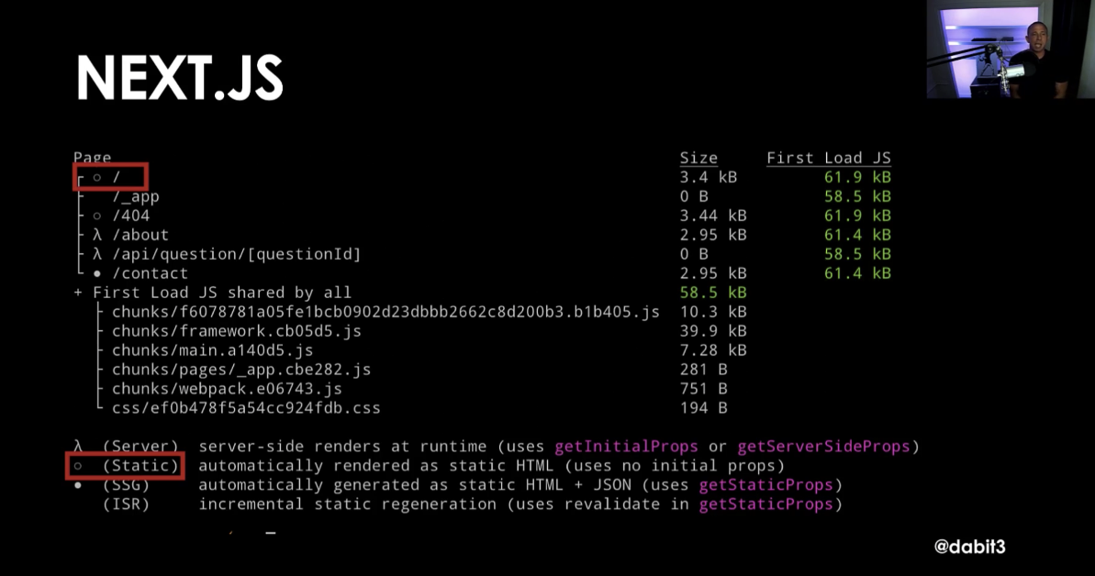Select the "css/ef0b478f5a54cc924fdb.css" file line
Screen dimensions: 1095x576
coord(247,408)
